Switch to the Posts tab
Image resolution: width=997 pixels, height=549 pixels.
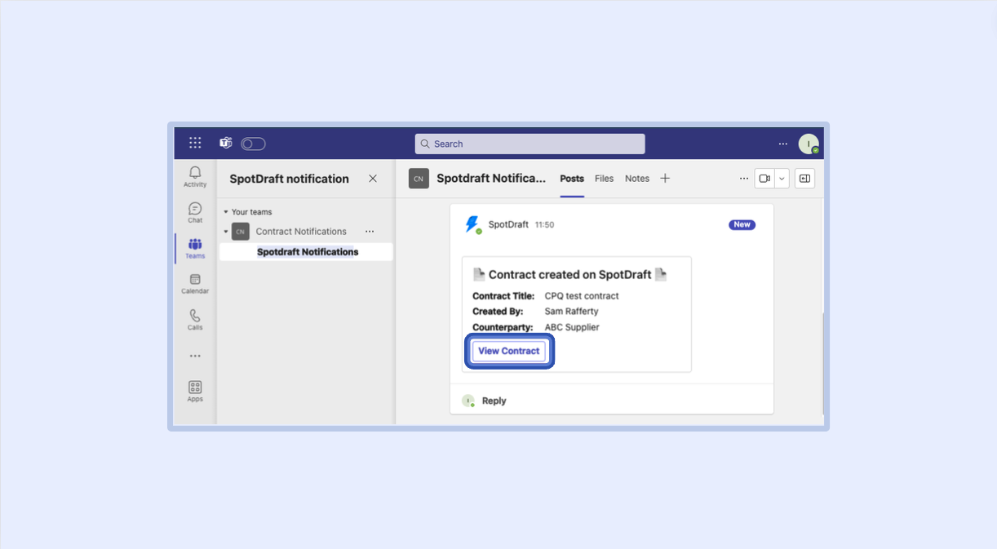pos(572,179)
